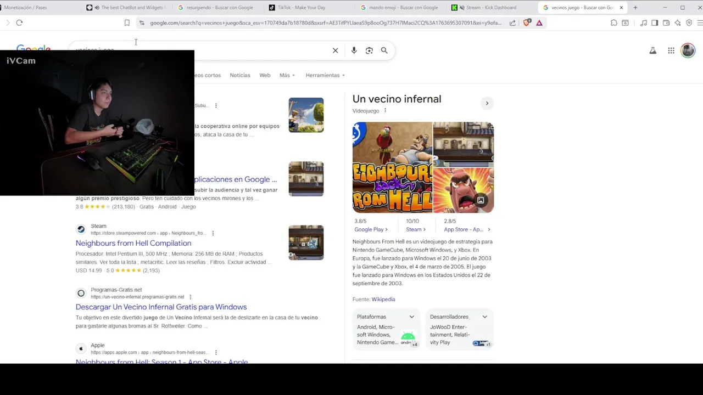Switch to the mando emoji search tab

[400, 8]
